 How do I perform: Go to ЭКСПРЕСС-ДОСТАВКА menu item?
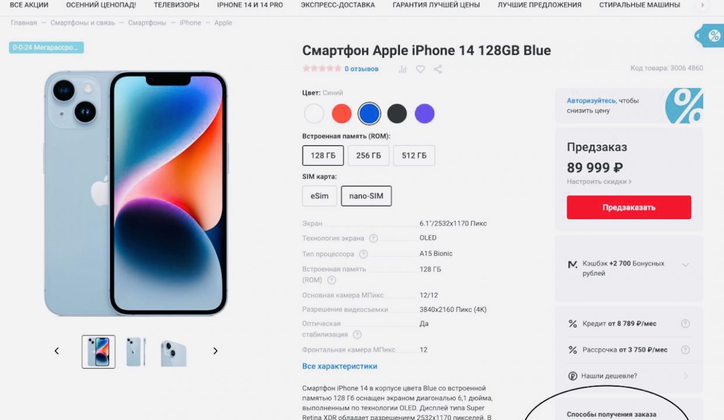(x=338, y=5)
